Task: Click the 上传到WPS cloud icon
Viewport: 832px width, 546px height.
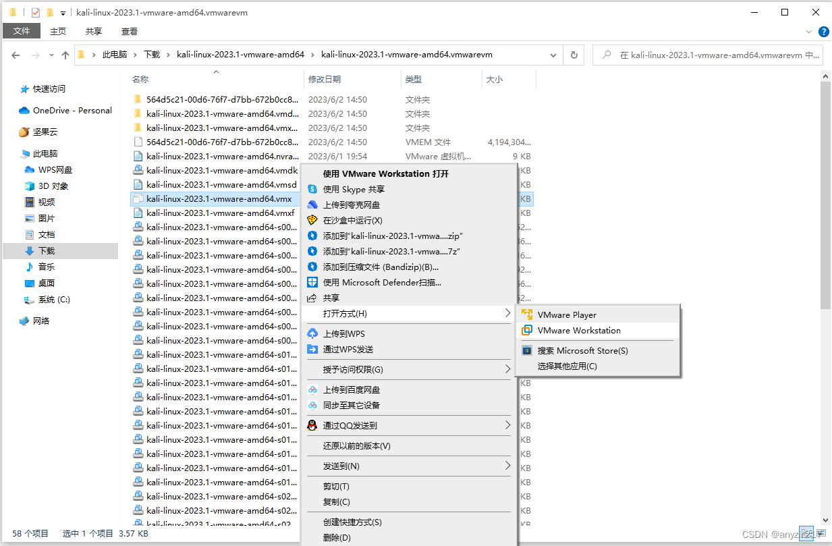Action: (x=312, y=334)
